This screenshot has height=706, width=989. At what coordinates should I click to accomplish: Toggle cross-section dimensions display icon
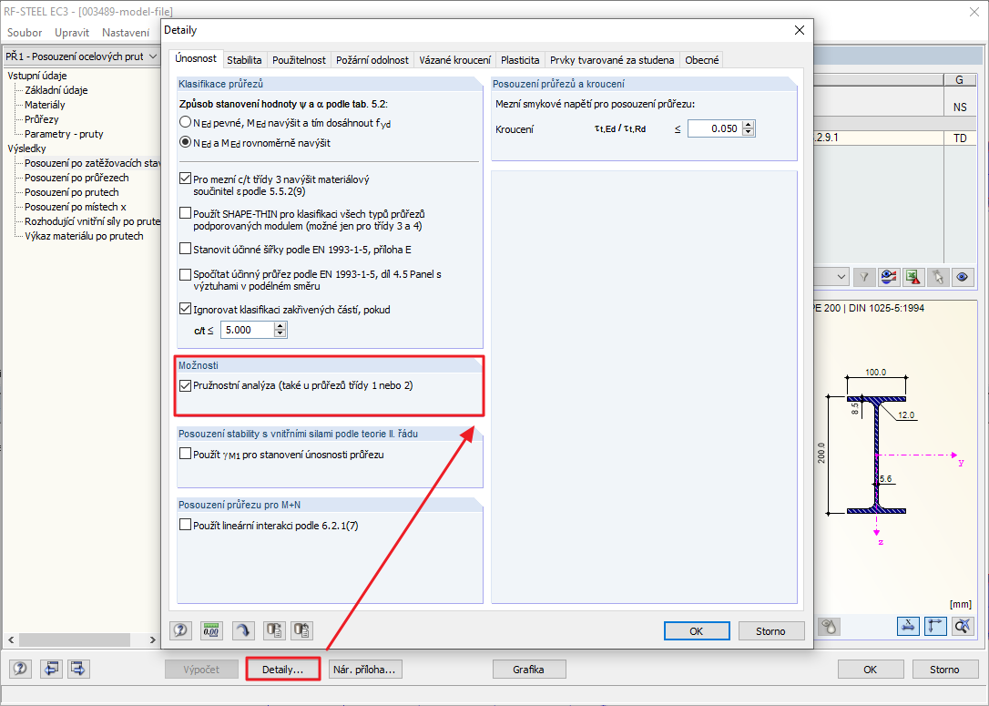[x=908, y=627]
